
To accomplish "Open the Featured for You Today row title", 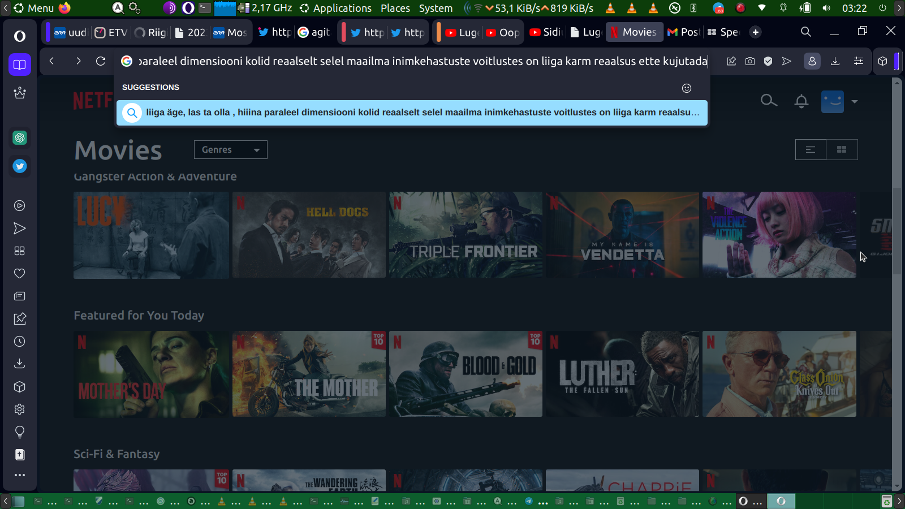I will click(139, 316).
